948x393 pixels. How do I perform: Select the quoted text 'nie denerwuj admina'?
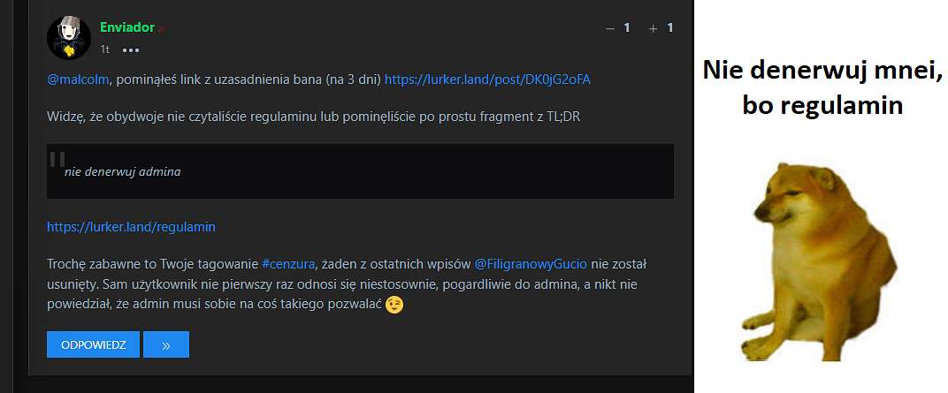click(123, 172)
